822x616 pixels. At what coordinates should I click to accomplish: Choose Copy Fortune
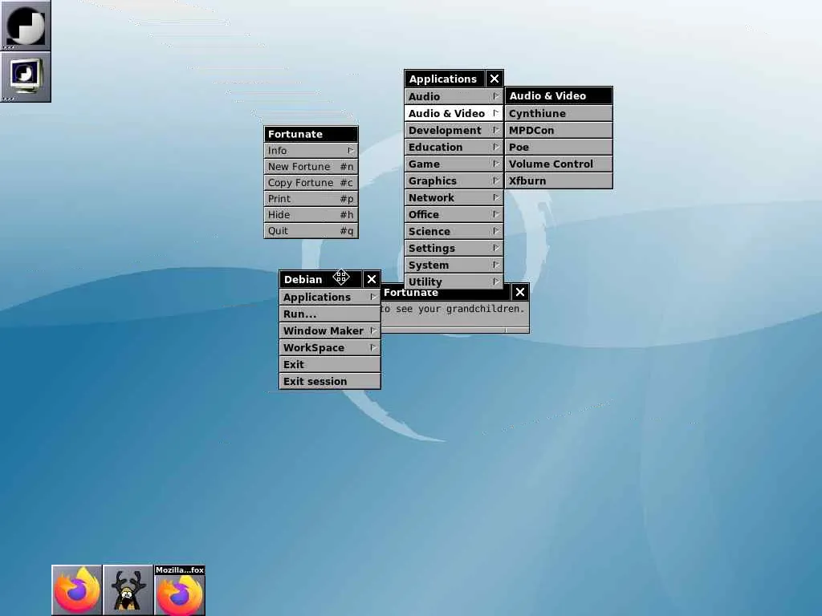pos(311,182)
